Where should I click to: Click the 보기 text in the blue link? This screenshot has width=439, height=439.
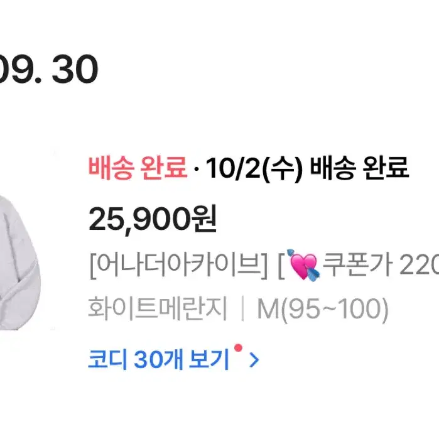209,359
